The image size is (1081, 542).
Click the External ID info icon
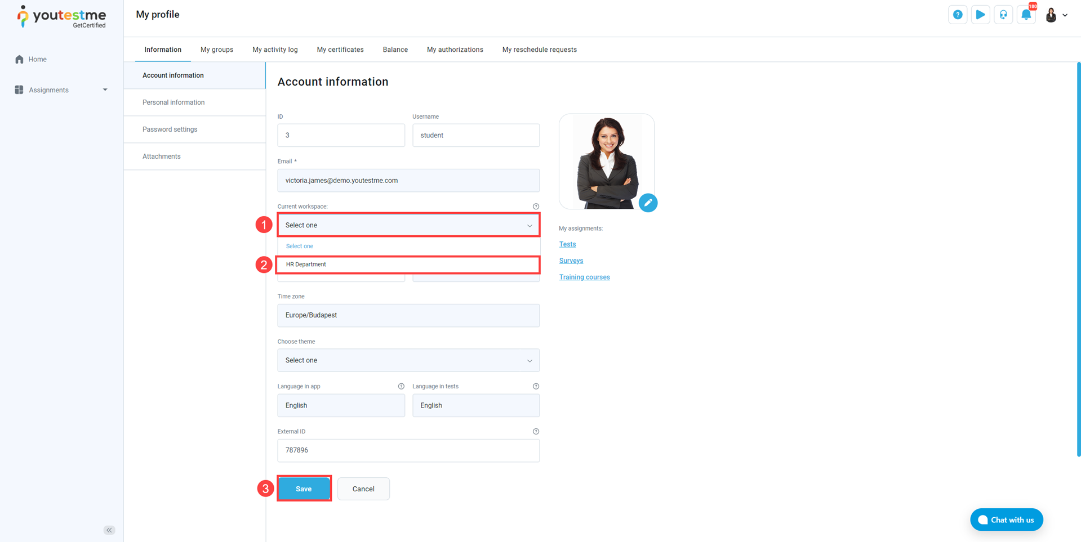tap(536, 432)
